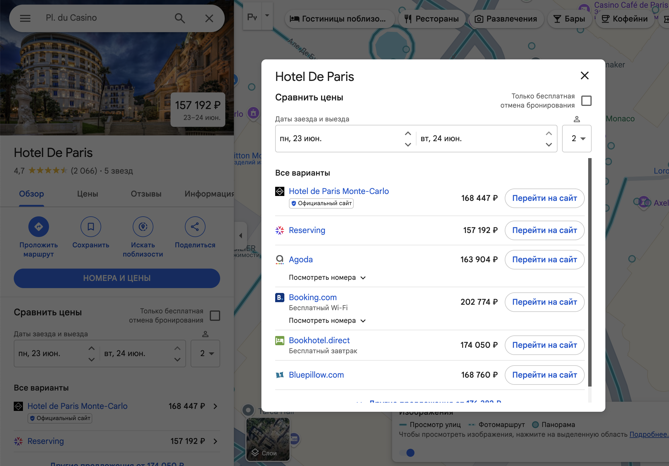Clear the Pl. du Casino search
This screenshot has height=466, width=669.
[209, 18]
